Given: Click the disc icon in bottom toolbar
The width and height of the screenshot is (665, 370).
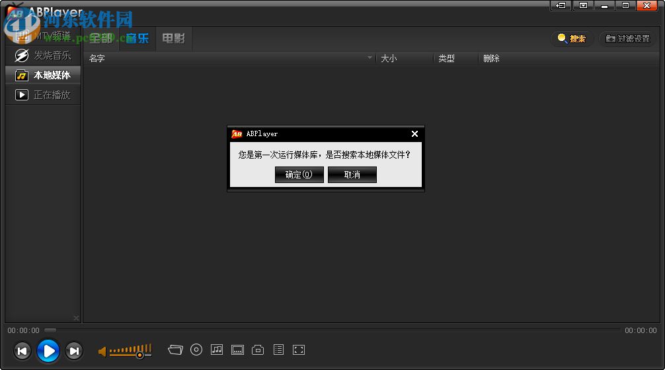Looking at the screenshot, I should click(x=196, y=350).
